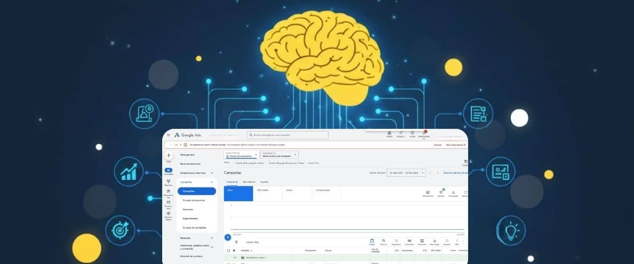Image resolution: width=634 pixels, height=264 pixels.
Task: Click the Buscar magnifier in table toolbar
Action: coord(384,241)
